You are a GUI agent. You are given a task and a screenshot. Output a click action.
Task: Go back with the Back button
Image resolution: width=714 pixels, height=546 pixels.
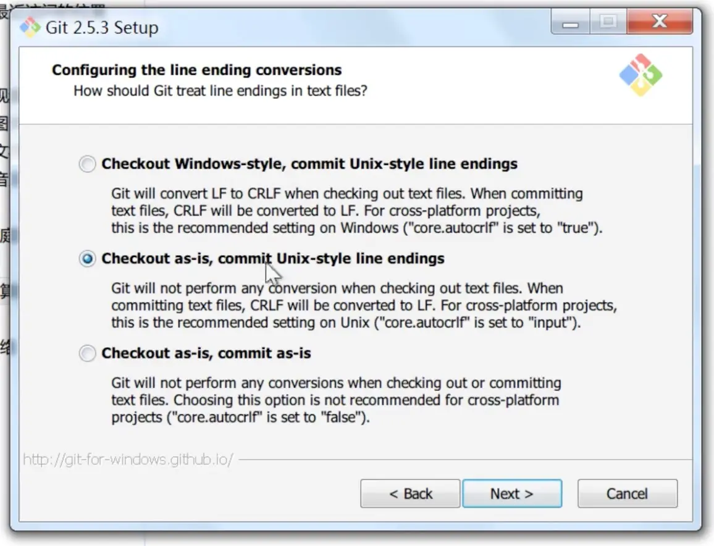click(x=410, y=494)
